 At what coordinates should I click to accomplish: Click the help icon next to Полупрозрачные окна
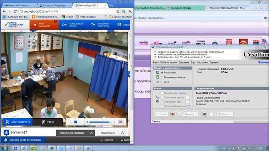pyautogui.click(x=189, y=106)
